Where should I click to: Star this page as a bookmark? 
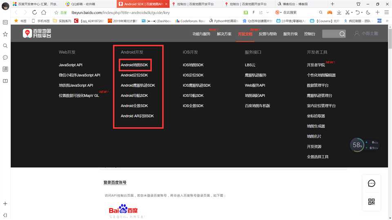[56, 13]
